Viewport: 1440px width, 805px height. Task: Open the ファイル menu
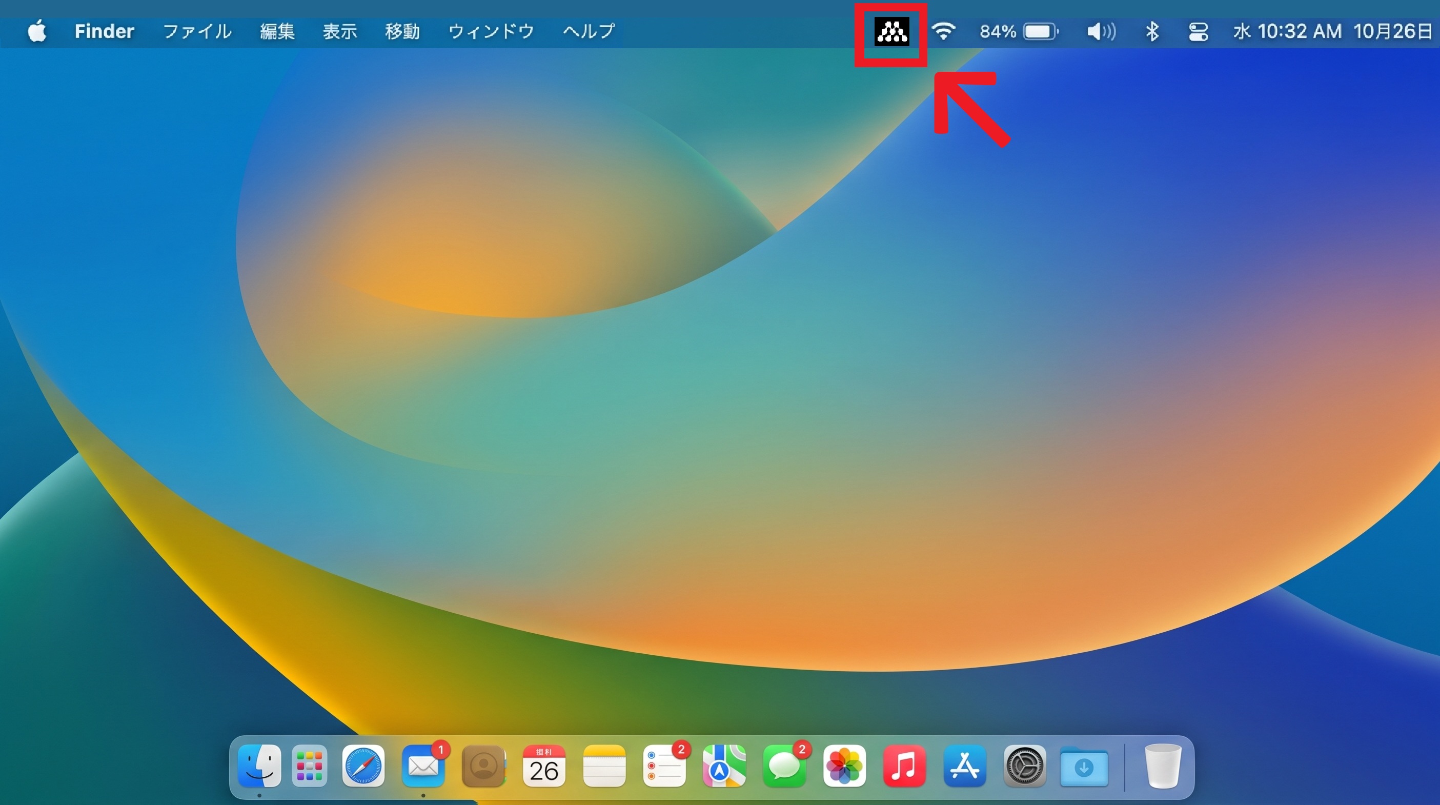pos(197,31)
